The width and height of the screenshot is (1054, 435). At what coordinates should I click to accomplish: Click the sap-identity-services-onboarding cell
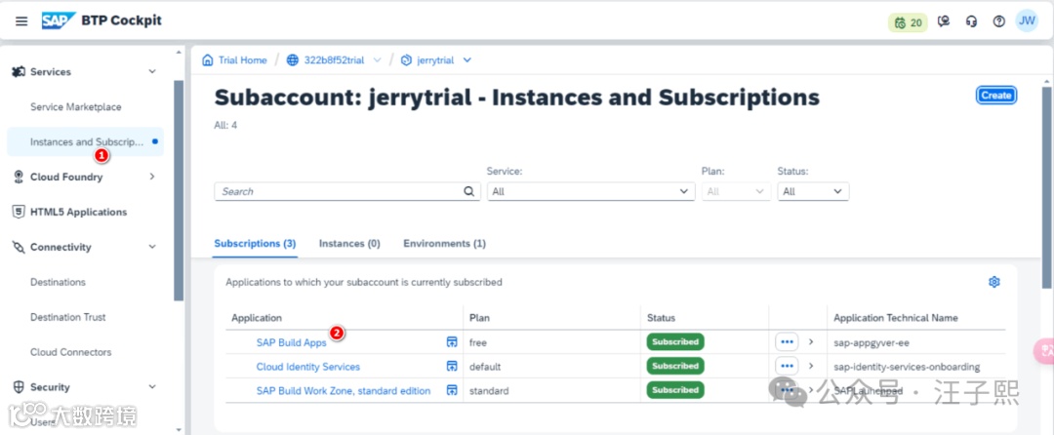coord(907,367)
